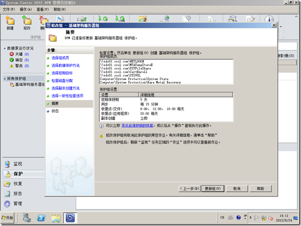Switch to the DPM console taskbar button
Screen dimensions: 301x226
pos(70,218)
